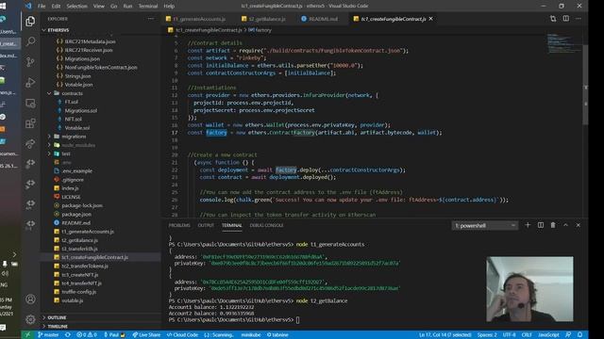Viewport: 604px width, 339px height.
Task: Show errors and warnings count
Action: (x=87, y=335)
